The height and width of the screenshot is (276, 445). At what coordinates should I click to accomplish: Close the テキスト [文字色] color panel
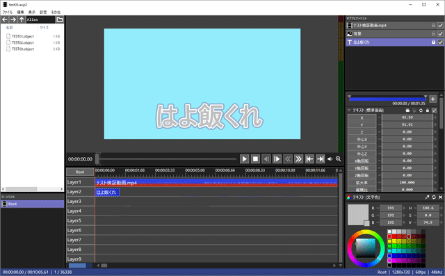440,197
